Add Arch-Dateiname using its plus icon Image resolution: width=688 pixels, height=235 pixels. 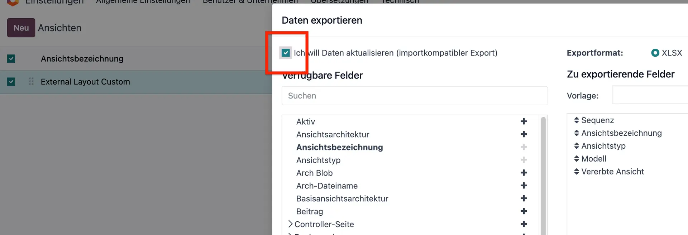[x=524, y=185]
